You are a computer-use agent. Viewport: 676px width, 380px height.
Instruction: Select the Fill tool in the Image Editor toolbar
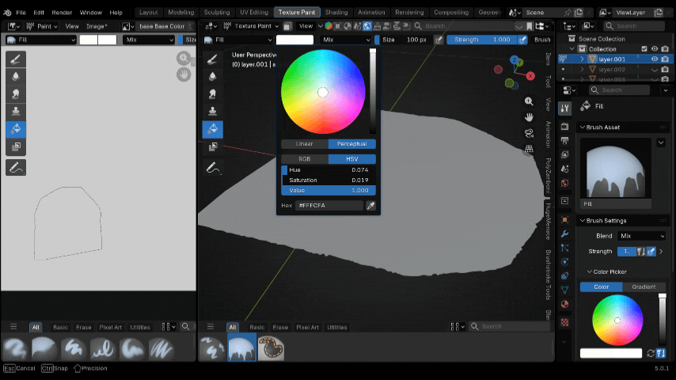16,129
